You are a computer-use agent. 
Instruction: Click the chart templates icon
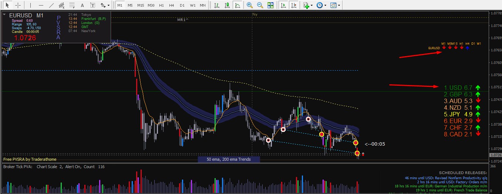pyautogui.click(x=334, y=6)
